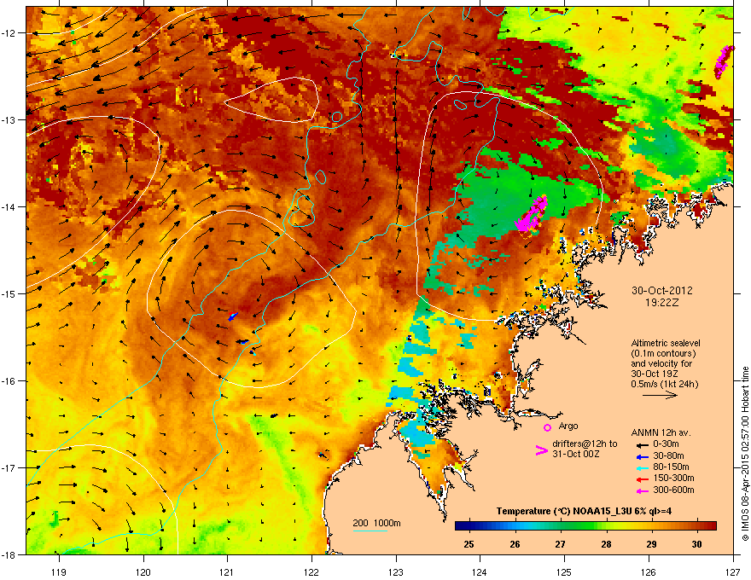Image resolution: width=751 pixels, height=580 pixels.
Task: Click the colorbar tick label 30
Action: (697, 544)
